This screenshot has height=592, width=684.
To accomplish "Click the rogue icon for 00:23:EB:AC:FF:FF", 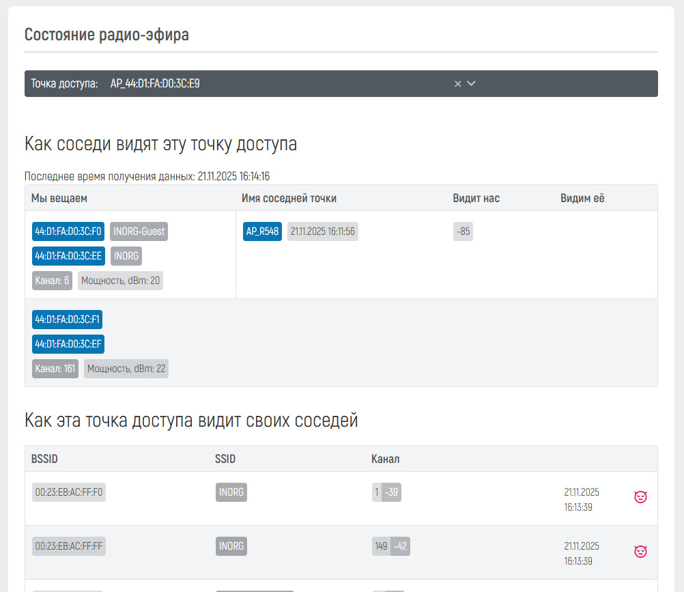I will (640, 552).
